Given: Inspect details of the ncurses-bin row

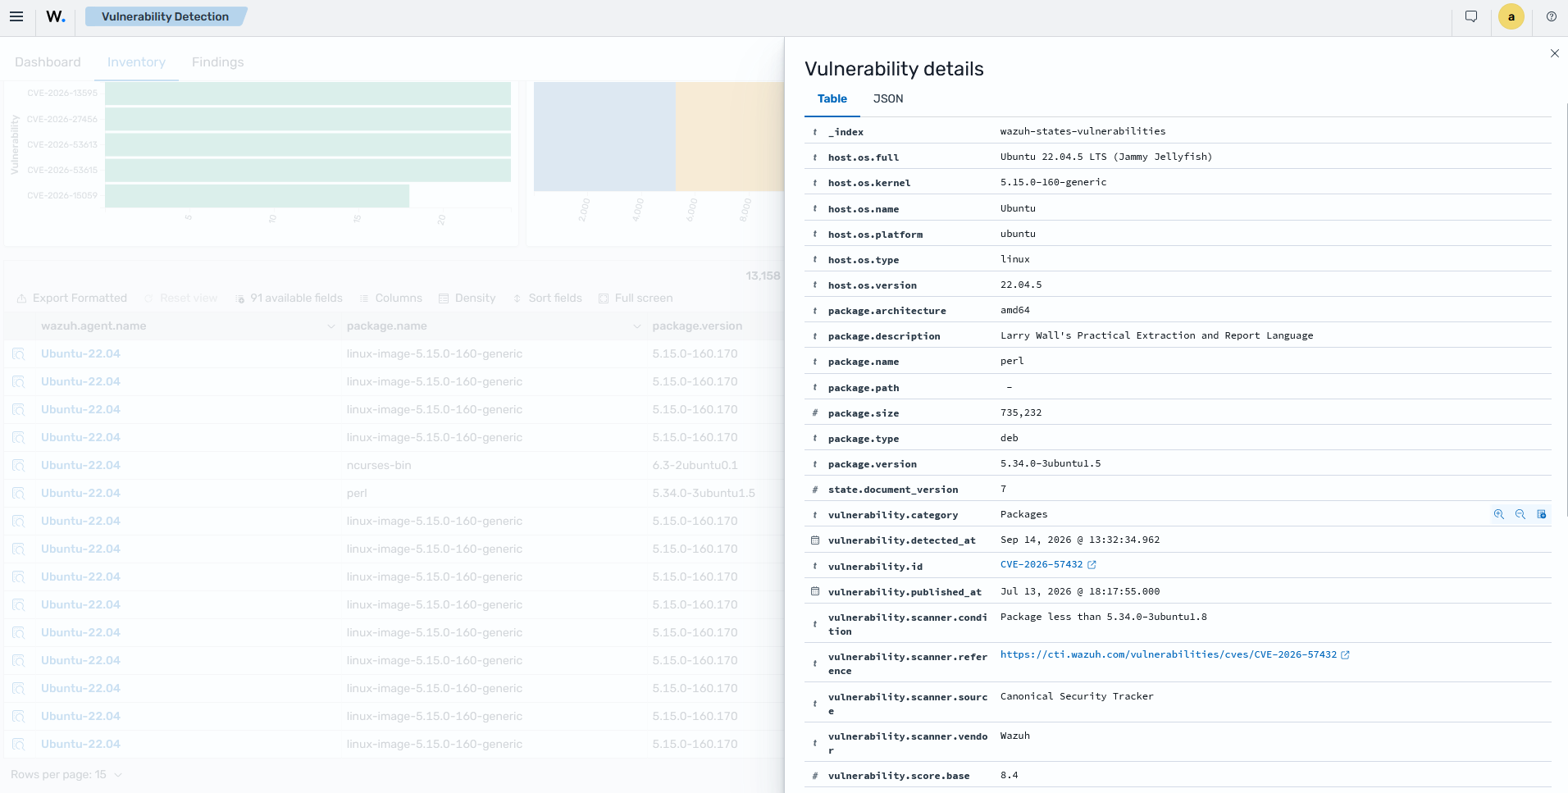Looking at the screenshot, I should 18,465.
